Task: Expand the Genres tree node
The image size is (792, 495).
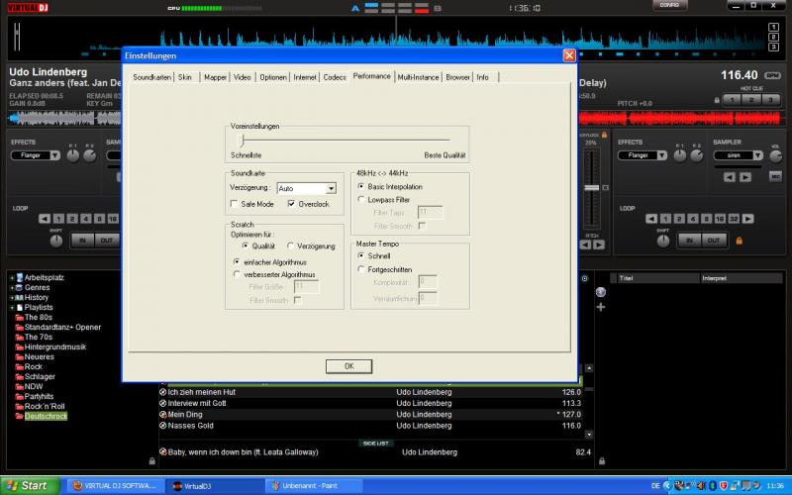Action: coord(12,287)
